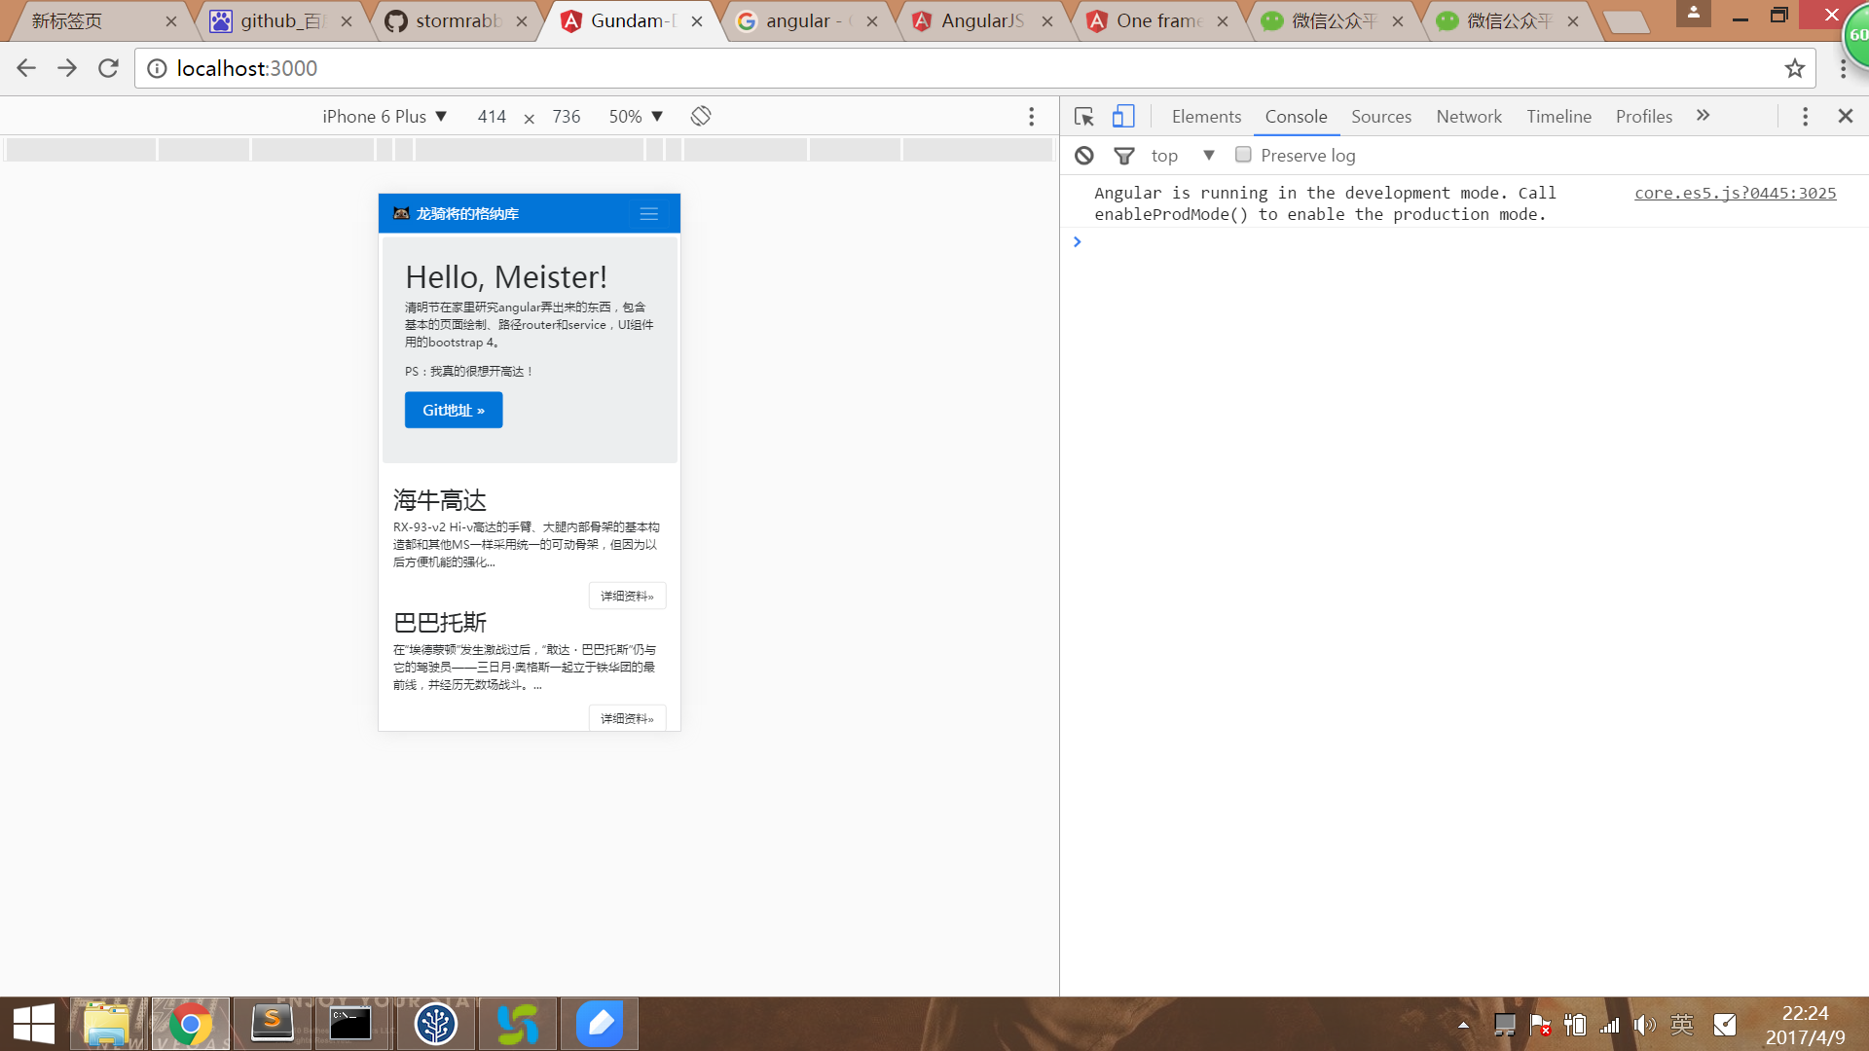The height and width of the screenshot is (1051, 1869).
Task: Open the hamburger menu in the page navbar
Action: coord(649,213)
